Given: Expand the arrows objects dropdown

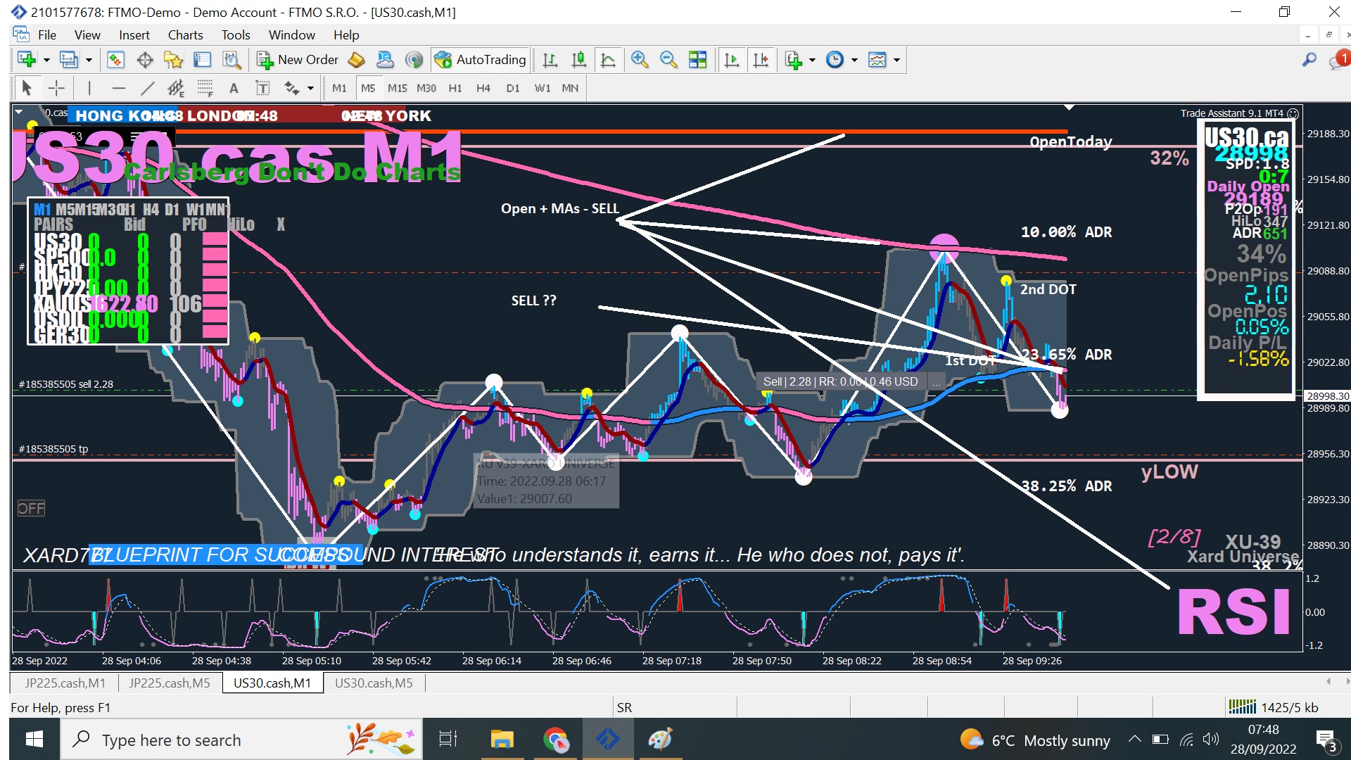Looking at the screenshot, I should (x=310, y=88).
